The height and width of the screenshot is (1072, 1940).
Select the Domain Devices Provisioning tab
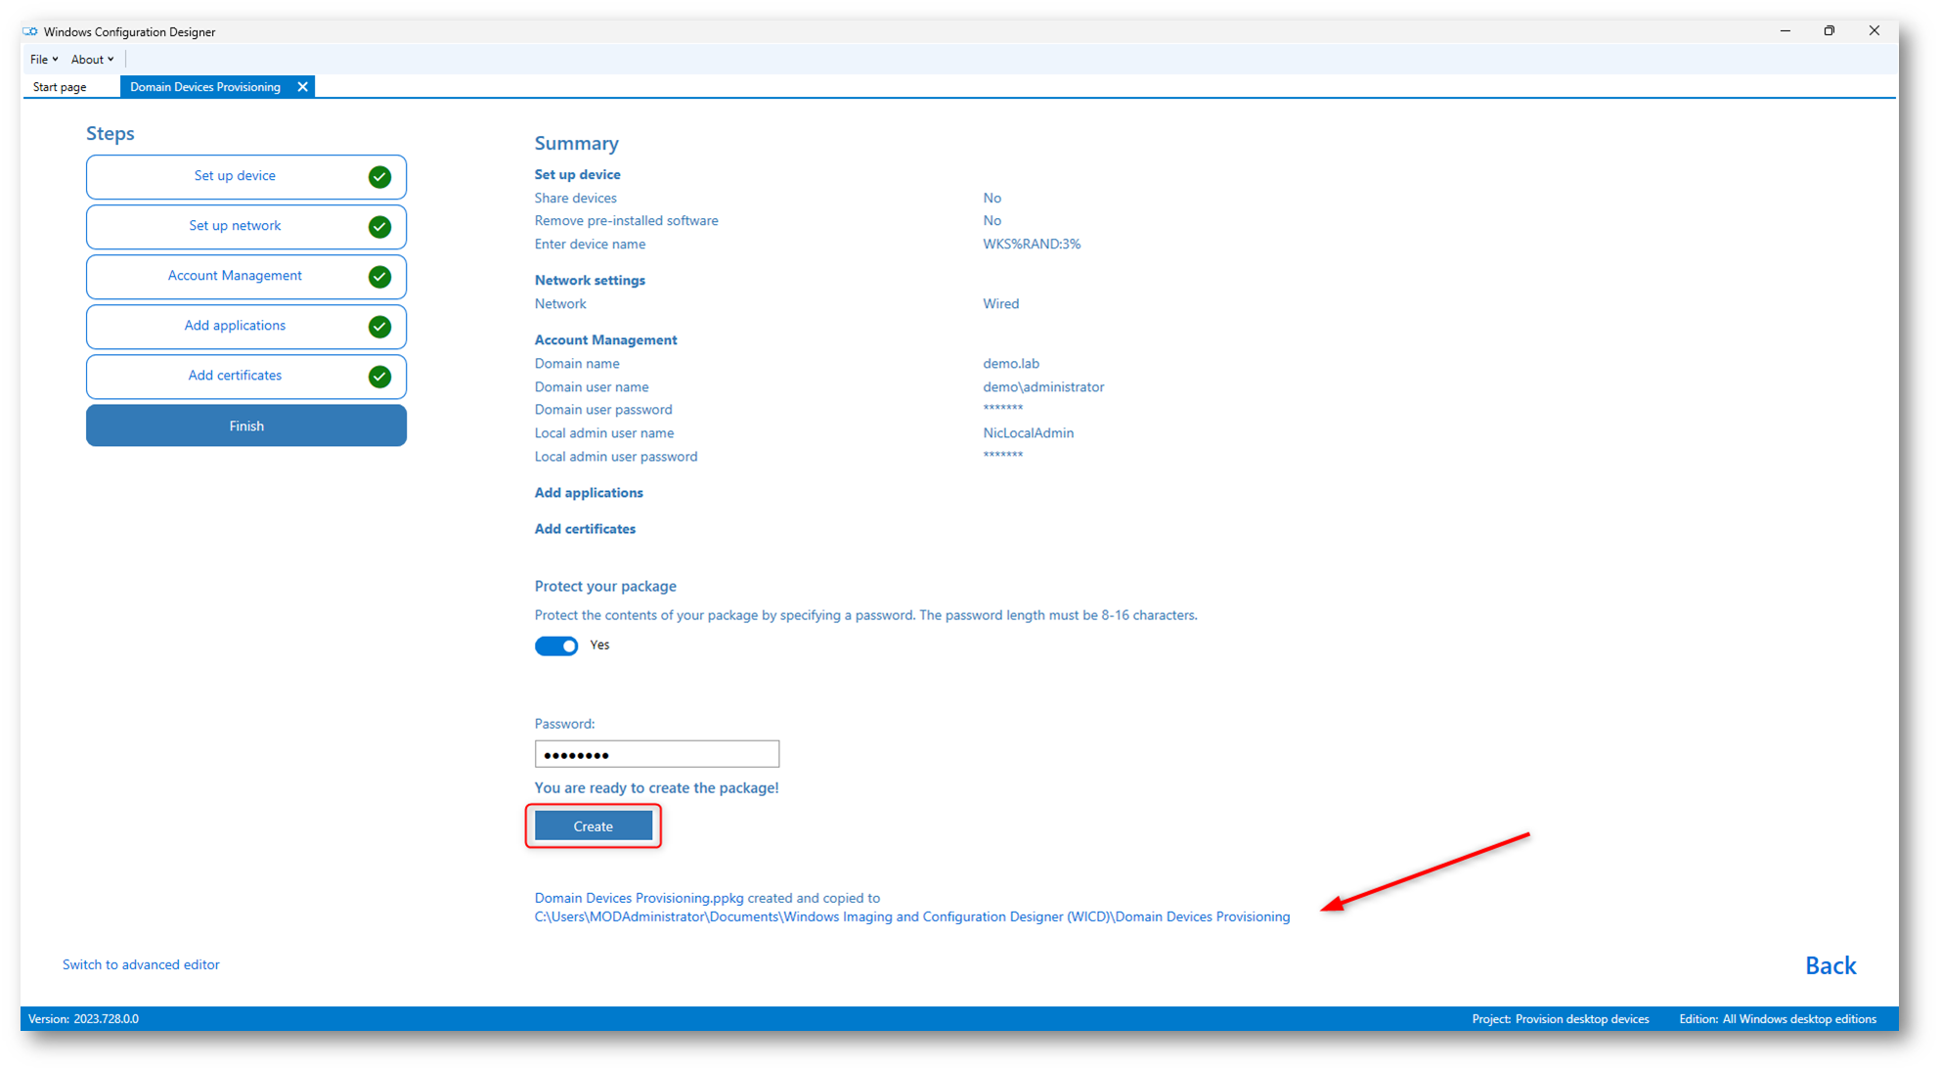205,87
